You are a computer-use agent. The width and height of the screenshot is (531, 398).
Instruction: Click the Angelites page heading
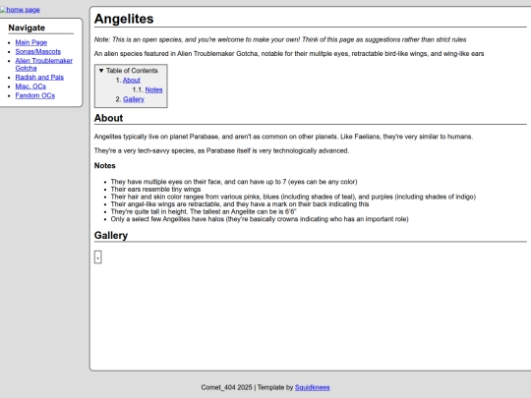[x=124, y=19]
